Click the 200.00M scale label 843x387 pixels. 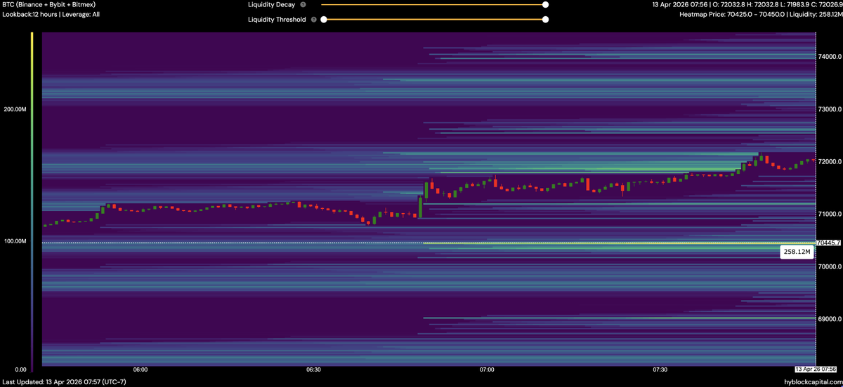coord(15,110)
